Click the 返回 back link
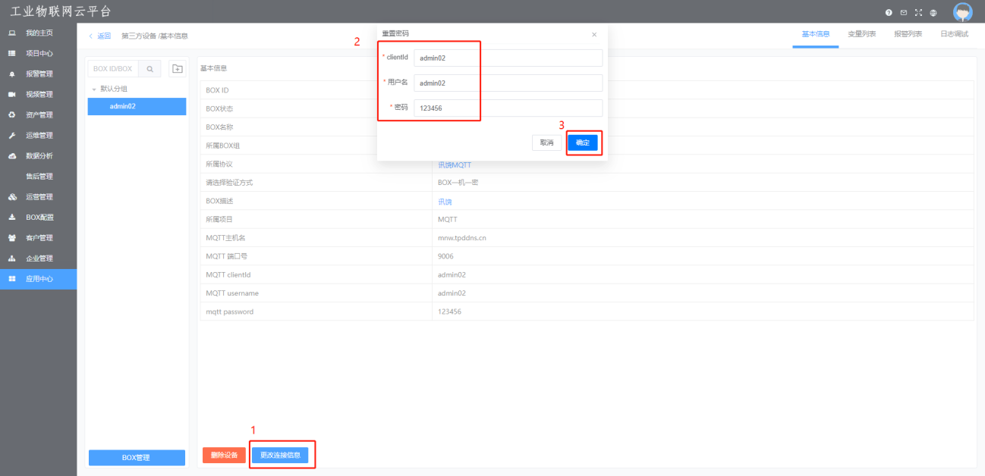The width and height of the screenshot is (985, 476). point(100,36)
